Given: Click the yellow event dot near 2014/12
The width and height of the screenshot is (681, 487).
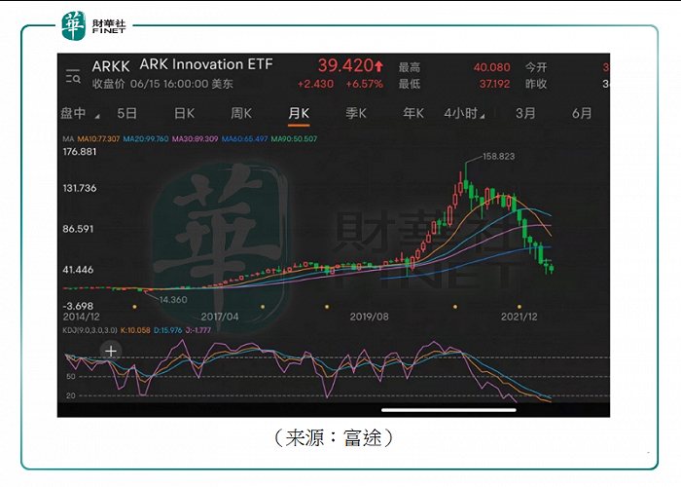Looking at the screenshot, I should click(x=134, y=307).
